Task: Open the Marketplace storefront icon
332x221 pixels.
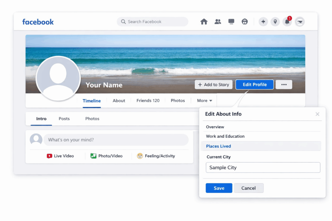Action: pyautogui.click(x=245, y=21)
